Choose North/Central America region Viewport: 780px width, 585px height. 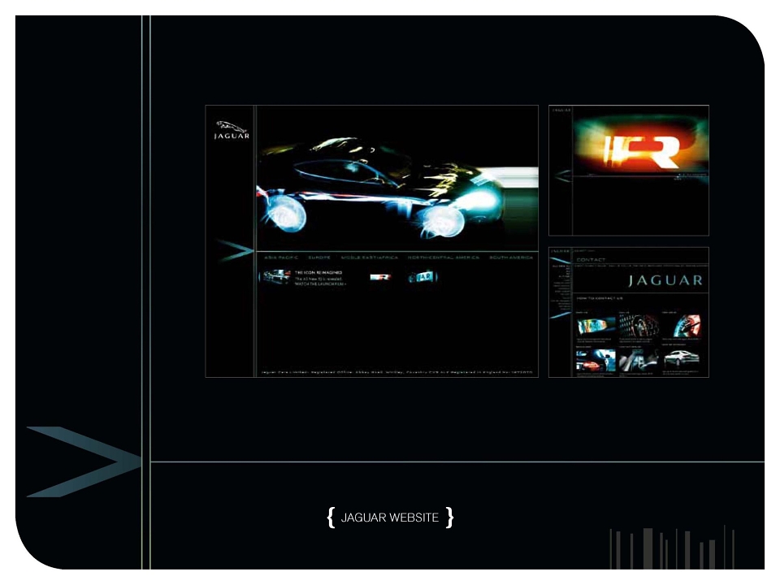pos(444,258)
